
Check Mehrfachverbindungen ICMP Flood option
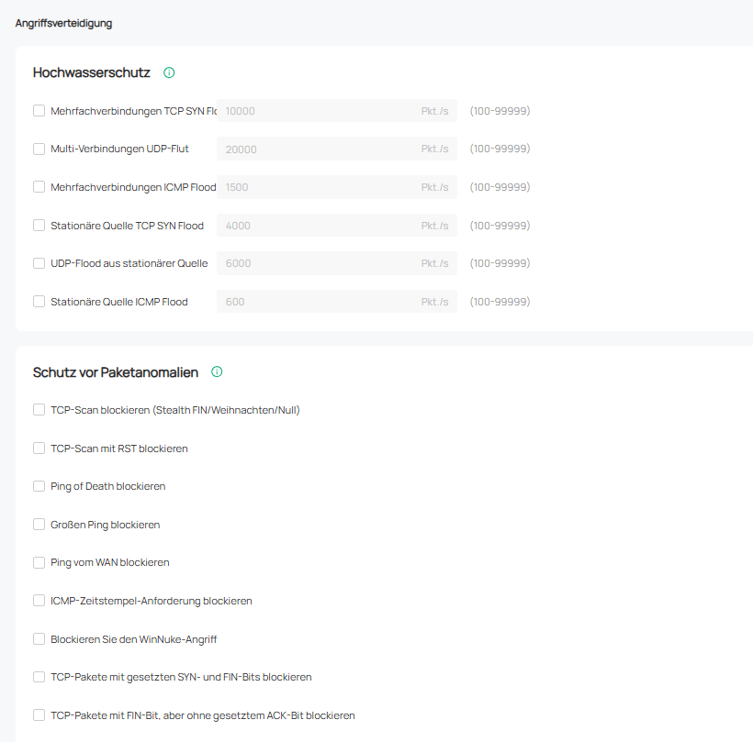39,187
